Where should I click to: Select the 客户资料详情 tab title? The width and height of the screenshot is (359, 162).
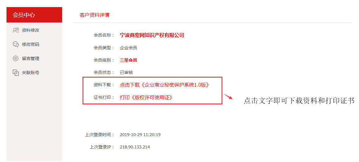tap(94, 15)
